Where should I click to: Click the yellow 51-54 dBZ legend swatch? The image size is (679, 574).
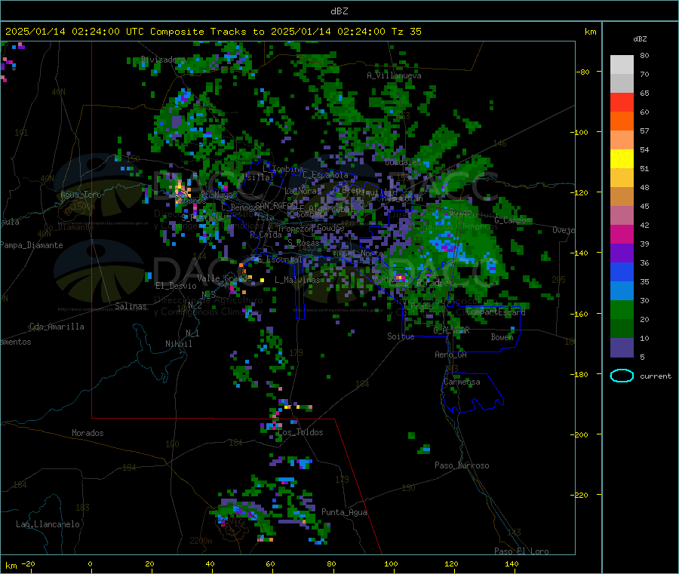click(x=622, y=159)
